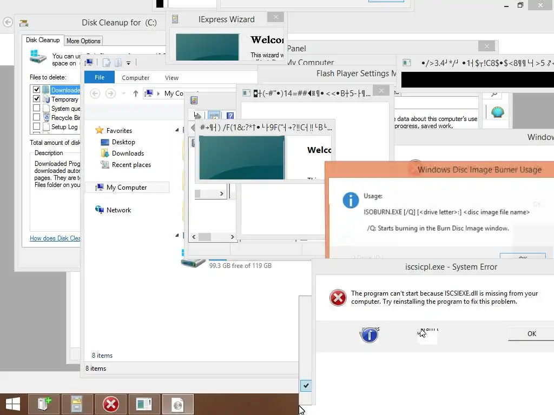
Task: Open the disc image burner taskbar icon
Action: coord(177,404)
